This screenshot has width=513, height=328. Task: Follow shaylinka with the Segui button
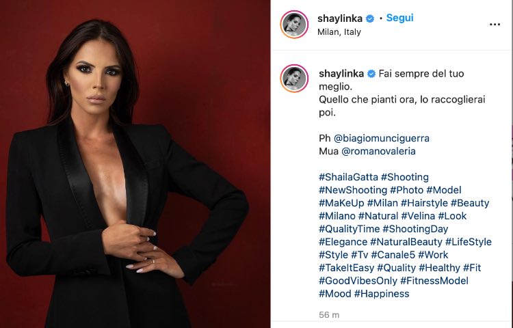(x=400, y=18)
